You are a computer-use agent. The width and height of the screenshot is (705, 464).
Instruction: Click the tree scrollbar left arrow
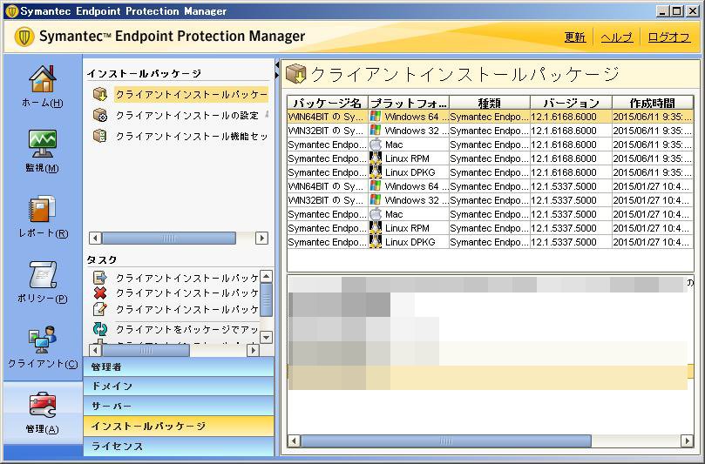click(x=95, y=238)
